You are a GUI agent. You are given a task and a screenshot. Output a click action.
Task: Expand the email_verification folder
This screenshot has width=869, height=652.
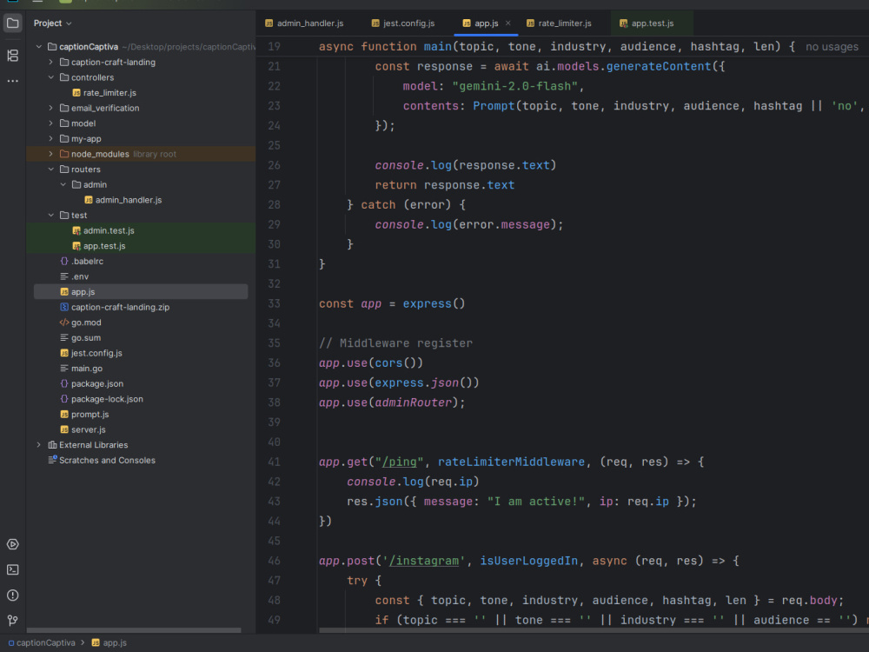pos(51,108)
